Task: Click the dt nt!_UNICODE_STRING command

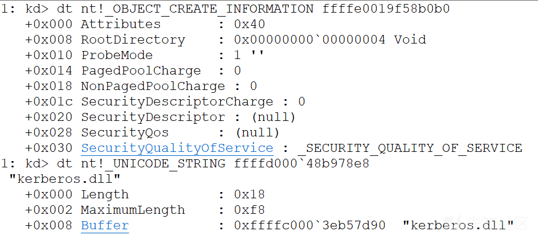Action: [141, 164]
